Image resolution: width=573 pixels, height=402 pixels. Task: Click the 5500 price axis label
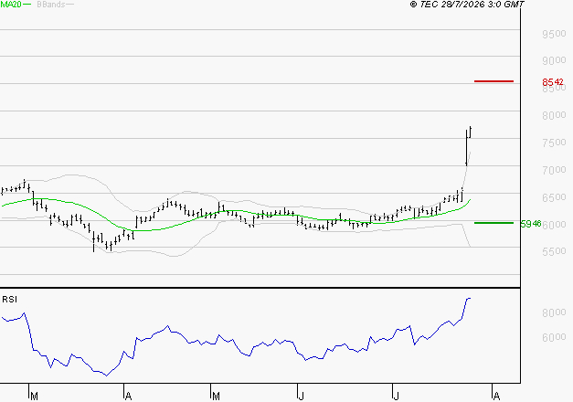554,251
